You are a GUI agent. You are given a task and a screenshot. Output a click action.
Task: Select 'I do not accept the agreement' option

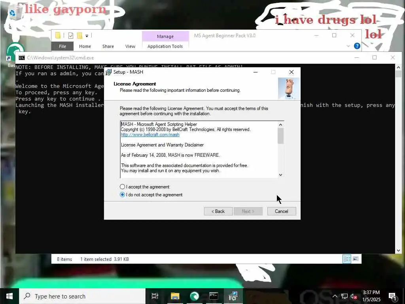click(x=123, y=195)
